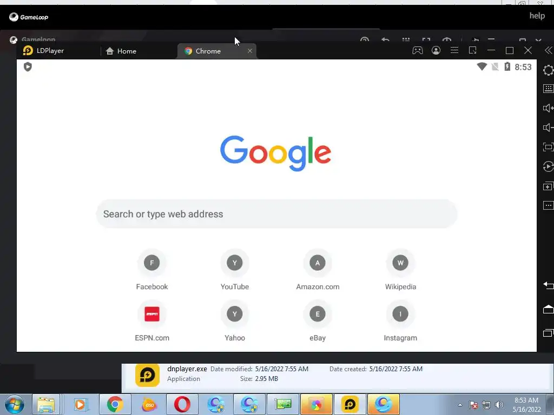
Task: Click the battery icon in Android status bar
Action: click(x=507, y=66)
